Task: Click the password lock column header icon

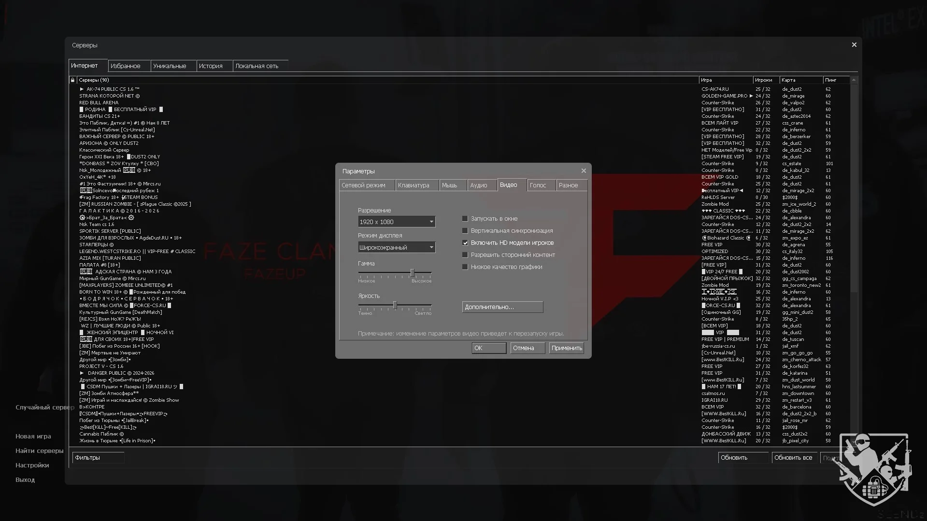Action: 72,80
